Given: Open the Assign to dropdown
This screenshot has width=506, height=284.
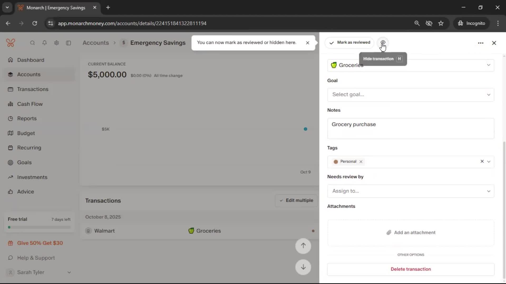Looking at the screenshot, I should click(x=410, y=191).
